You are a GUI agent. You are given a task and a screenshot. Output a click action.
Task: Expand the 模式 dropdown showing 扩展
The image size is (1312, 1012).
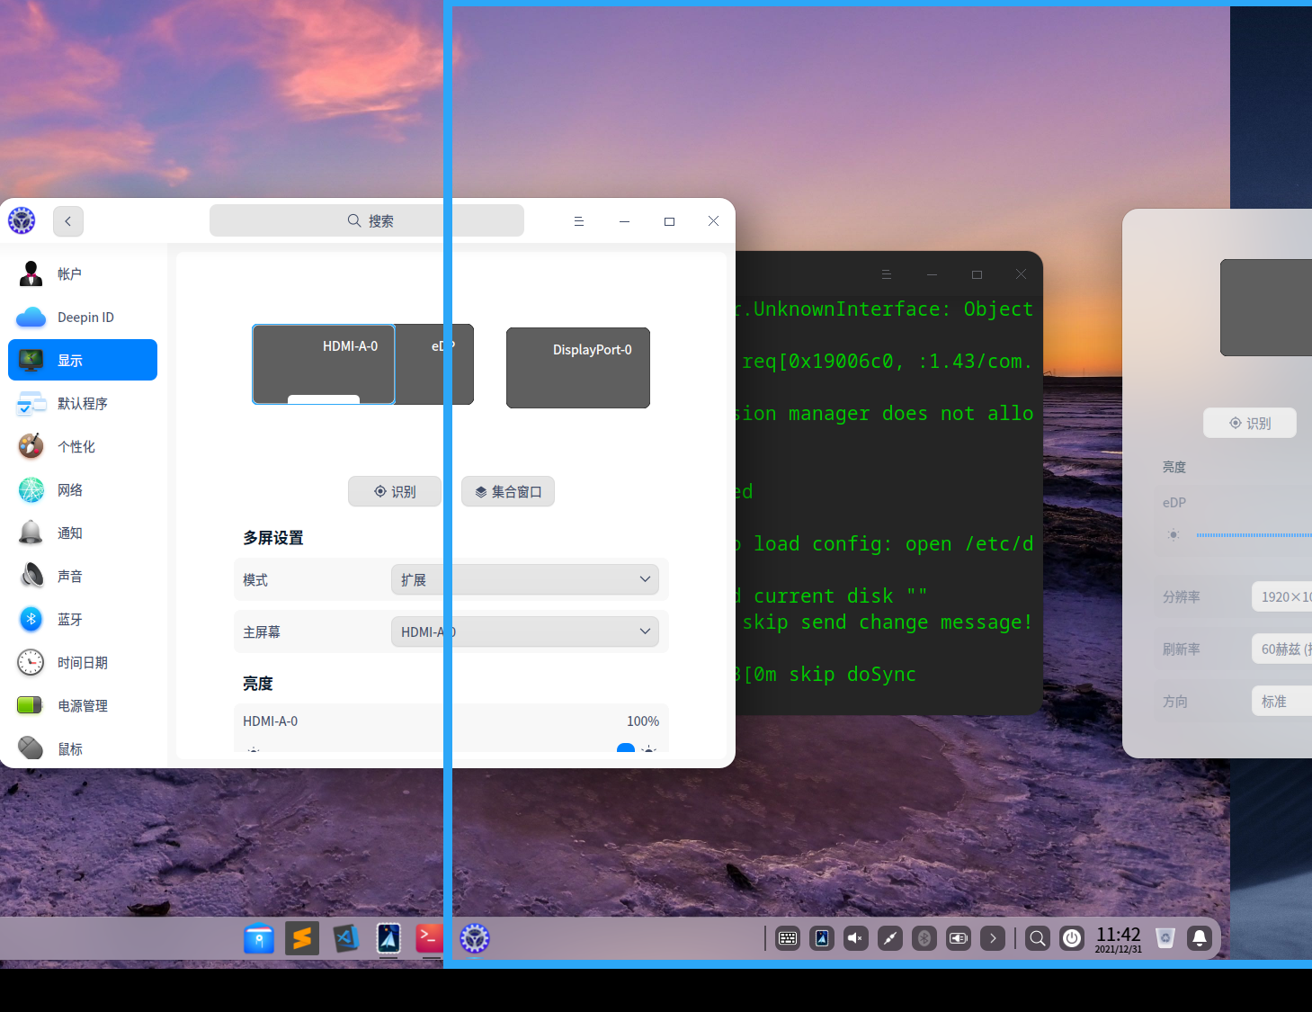(x=525, y=579)
